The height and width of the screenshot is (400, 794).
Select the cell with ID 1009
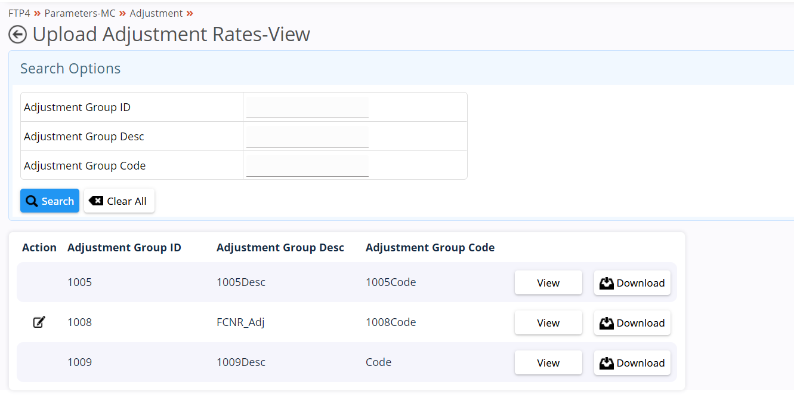tap(80, 362)
